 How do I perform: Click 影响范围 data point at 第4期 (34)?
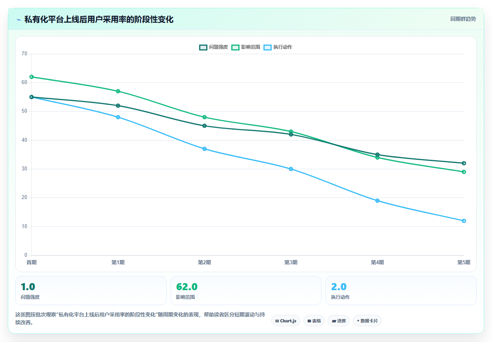point(378,157)
